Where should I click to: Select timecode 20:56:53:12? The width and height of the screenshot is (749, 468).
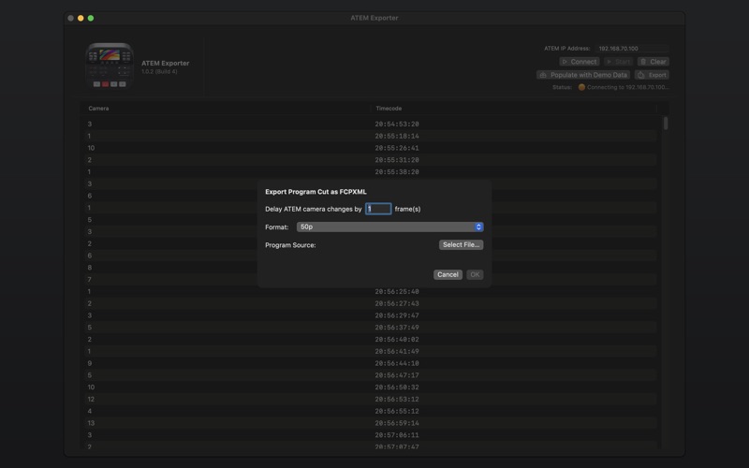tap(396, 400)
